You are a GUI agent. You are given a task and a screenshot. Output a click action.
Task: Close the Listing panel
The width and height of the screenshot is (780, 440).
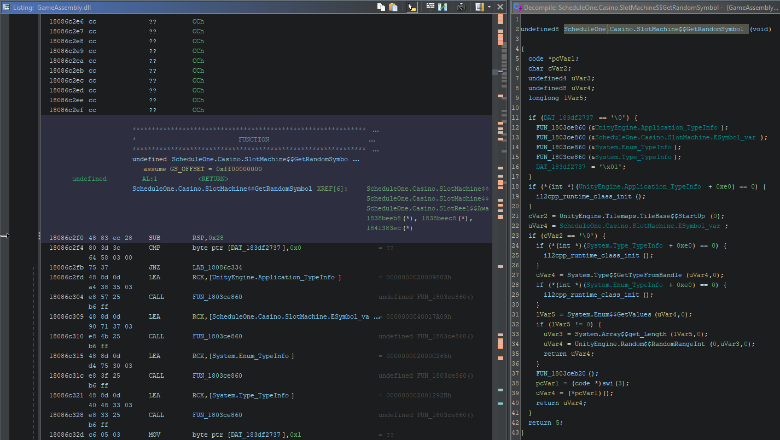click(500, 7)
